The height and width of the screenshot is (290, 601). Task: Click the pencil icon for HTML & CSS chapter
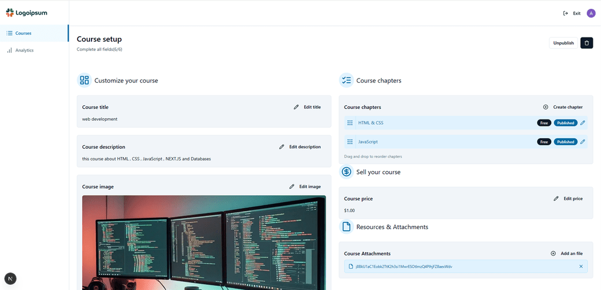[583, 123]
